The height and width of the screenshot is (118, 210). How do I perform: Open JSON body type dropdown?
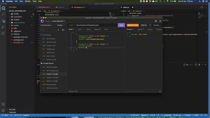(71, 29)
